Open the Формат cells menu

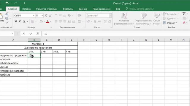[x=170, y=23]
